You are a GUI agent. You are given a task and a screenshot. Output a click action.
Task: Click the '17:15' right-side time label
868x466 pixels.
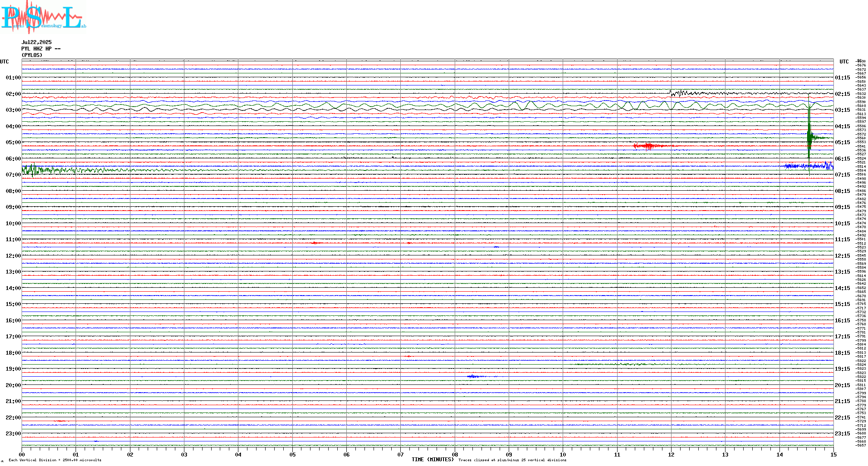point(843,337)
